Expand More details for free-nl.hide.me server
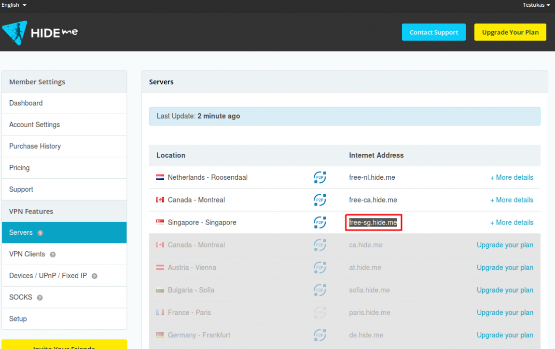555x349 pixels. (512, 177)
